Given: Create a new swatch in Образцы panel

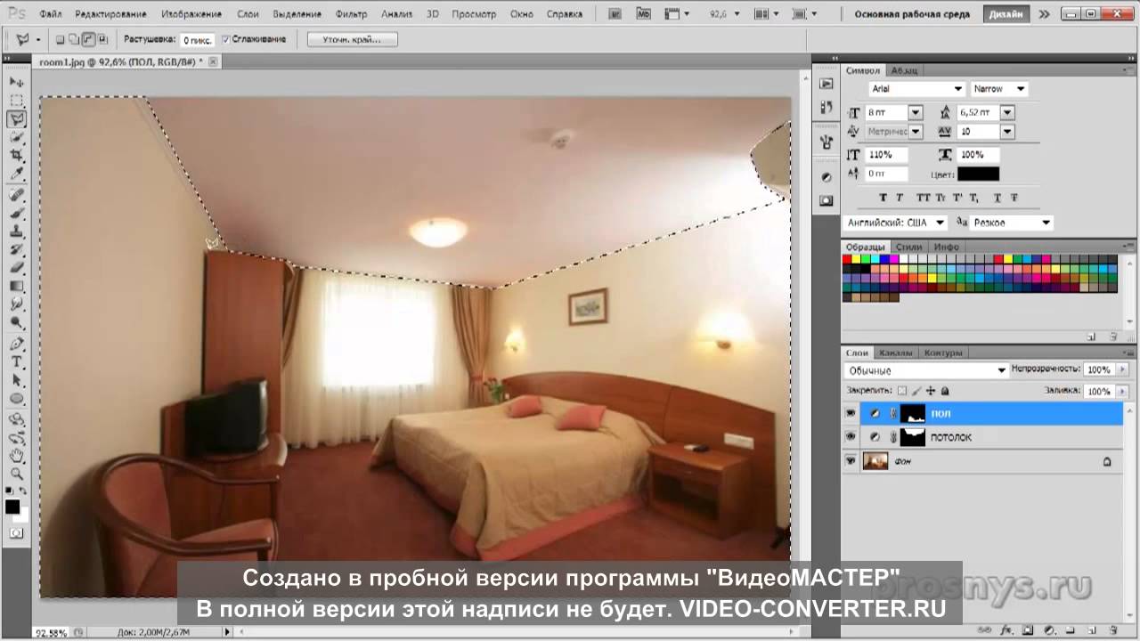Looking at the screenshot, I should coord(1091,337).
